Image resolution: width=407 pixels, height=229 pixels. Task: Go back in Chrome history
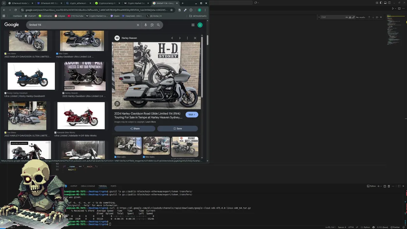tap(4, 10)
